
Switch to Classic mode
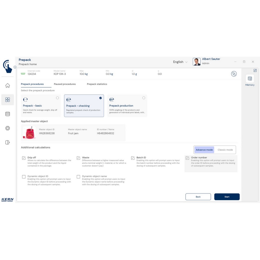coord(225,150)
